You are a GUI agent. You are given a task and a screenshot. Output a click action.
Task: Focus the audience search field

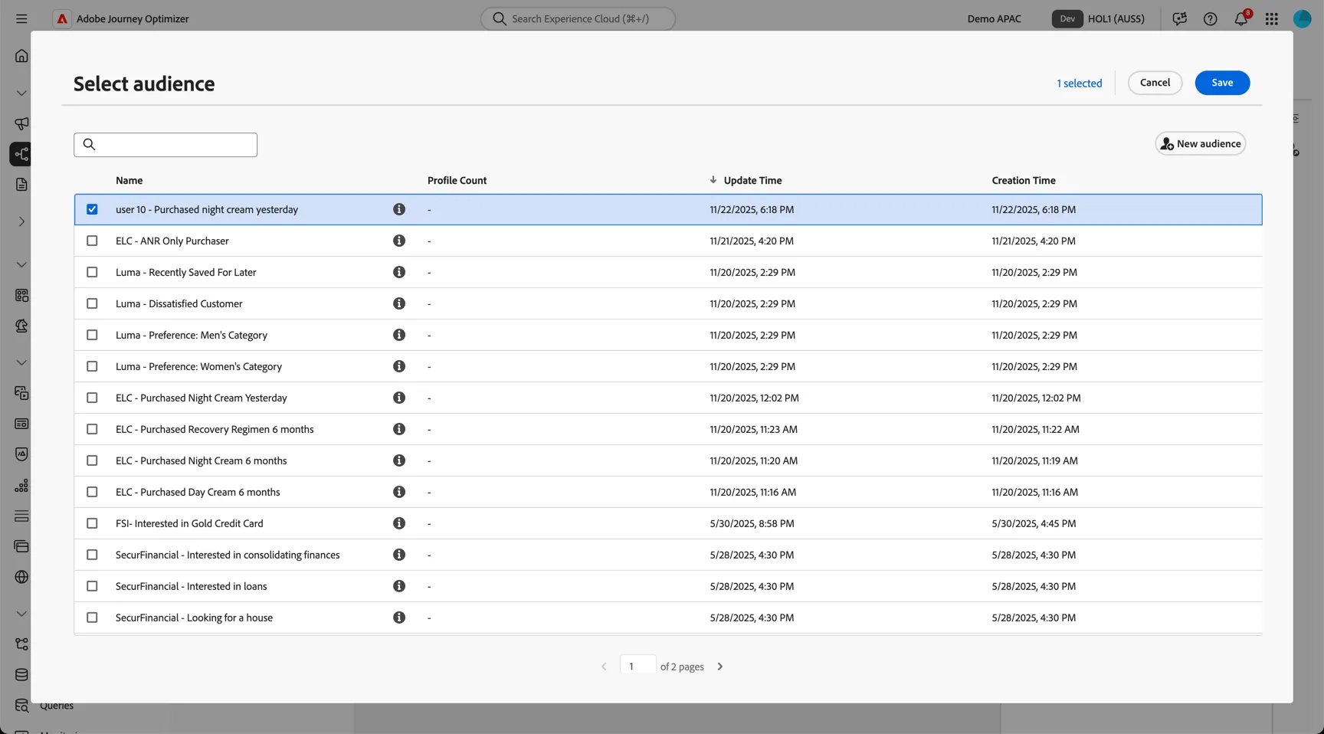[x=165, y=145]
